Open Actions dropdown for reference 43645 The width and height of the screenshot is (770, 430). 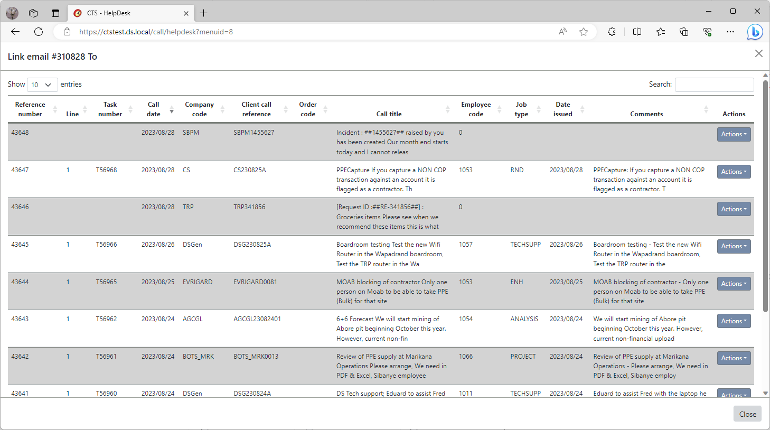[x=734, y=246]
